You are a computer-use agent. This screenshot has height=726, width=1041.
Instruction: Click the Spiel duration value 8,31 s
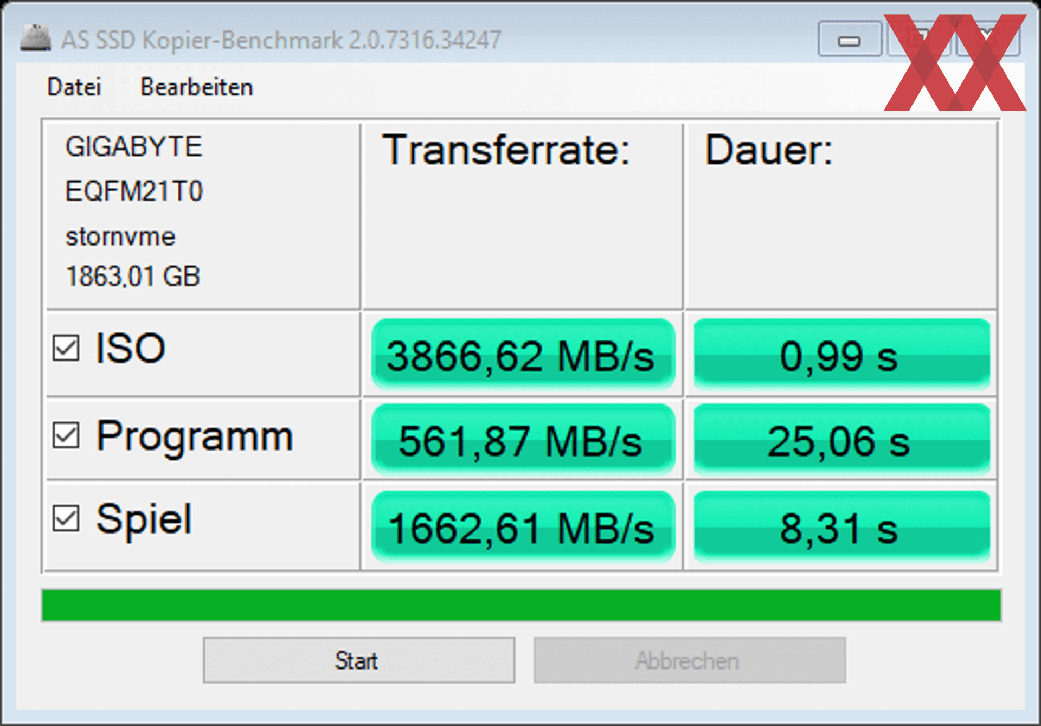pyautogui.click(x=841, y=526)
